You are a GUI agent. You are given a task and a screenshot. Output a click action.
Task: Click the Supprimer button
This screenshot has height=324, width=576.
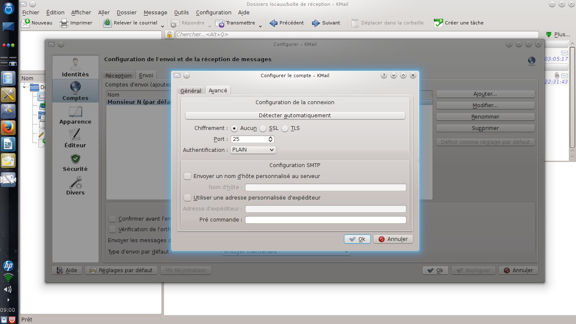pyautogui.click(x=485, y=128)
